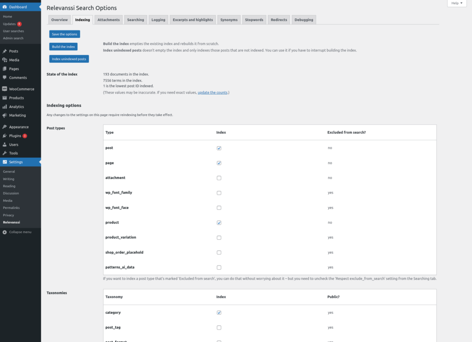Uncheck the category taxonomy checkbox
472x342 pixels.
point(219,313)
